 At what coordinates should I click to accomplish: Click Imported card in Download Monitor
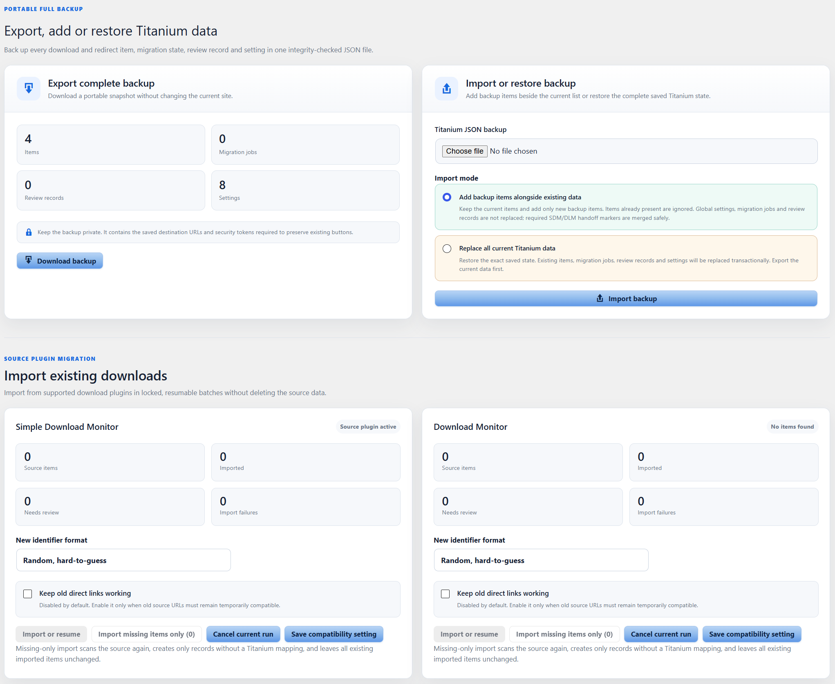724,462
